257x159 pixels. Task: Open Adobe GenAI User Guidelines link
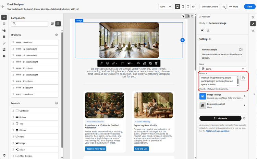217,131
